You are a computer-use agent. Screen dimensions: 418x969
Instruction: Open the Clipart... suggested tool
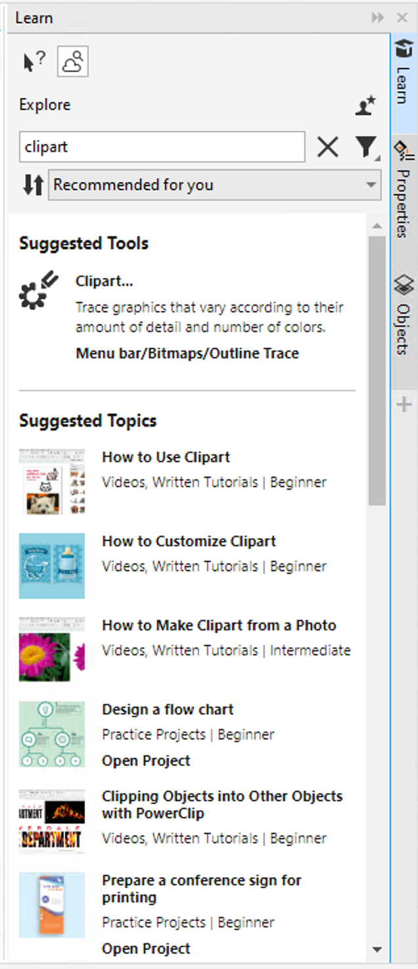(x=104, y=281)
